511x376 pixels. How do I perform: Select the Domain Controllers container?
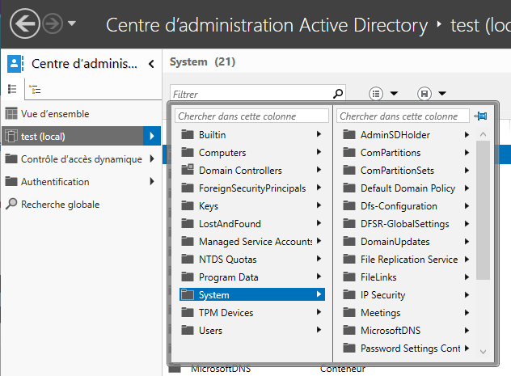pos(252,171)
